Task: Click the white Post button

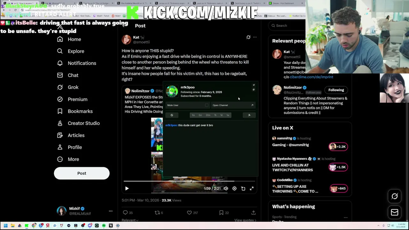Action: tap(81, 173)
